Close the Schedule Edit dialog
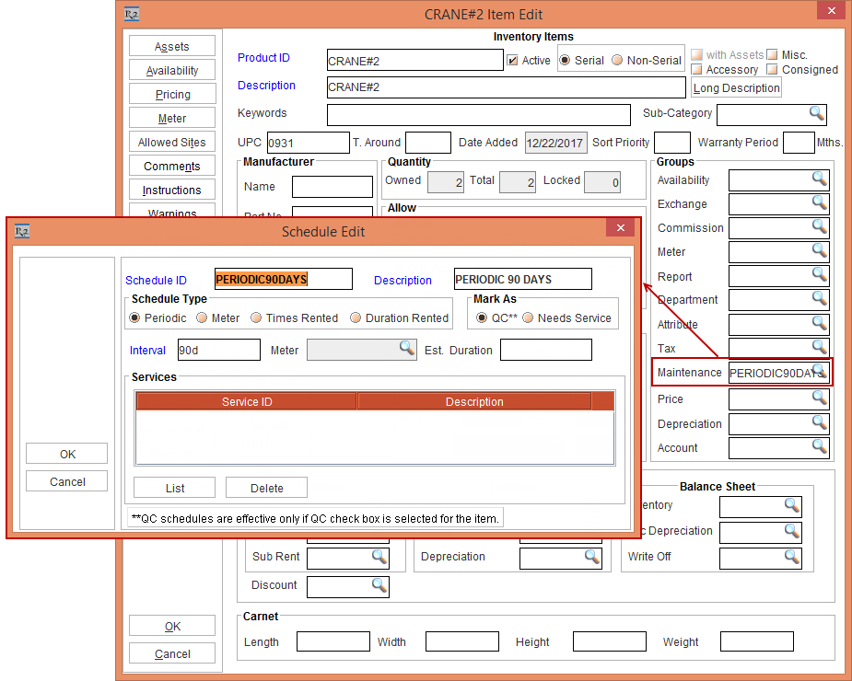852x681 pixels. [621, 229]
